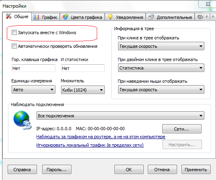Switch to the Дополнительные tab
Image resolution: width=216 pixels, height=180 pixels.
170,17
